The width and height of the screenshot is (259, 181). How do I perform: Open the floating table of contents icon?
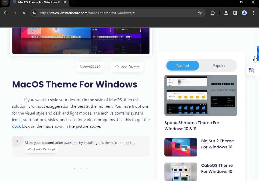tap(251, 71)
